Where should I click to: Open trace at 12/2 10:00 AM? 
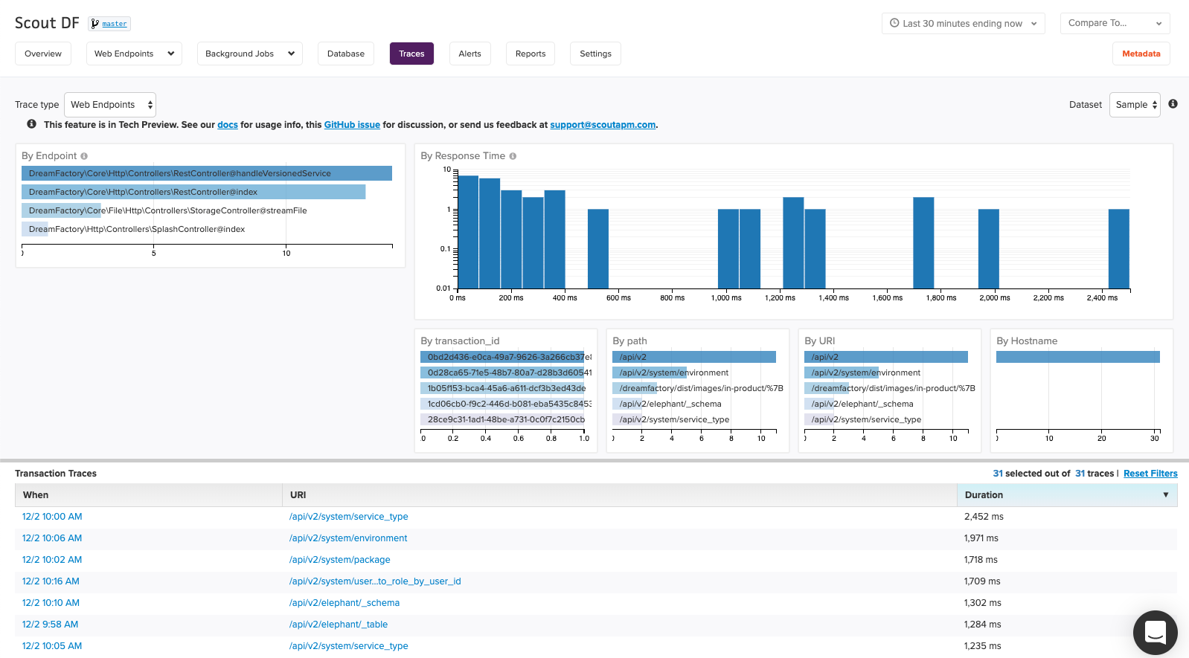pyautogui.click(x=52, y=517)
